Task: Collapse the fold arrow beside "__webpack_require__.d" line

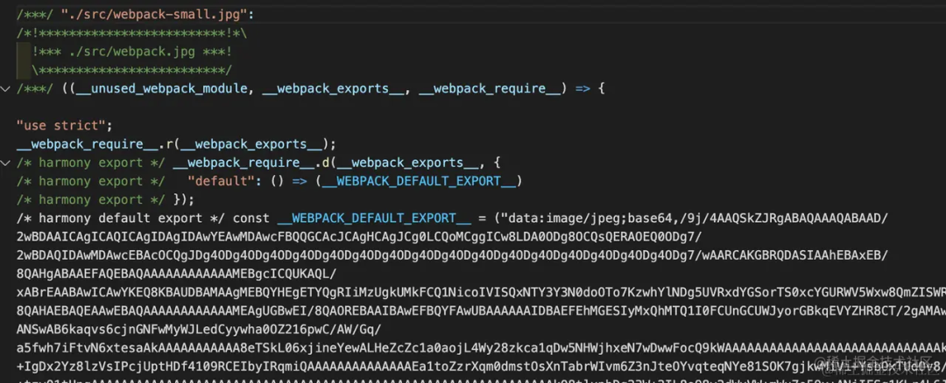Action: tap(6, 164)
